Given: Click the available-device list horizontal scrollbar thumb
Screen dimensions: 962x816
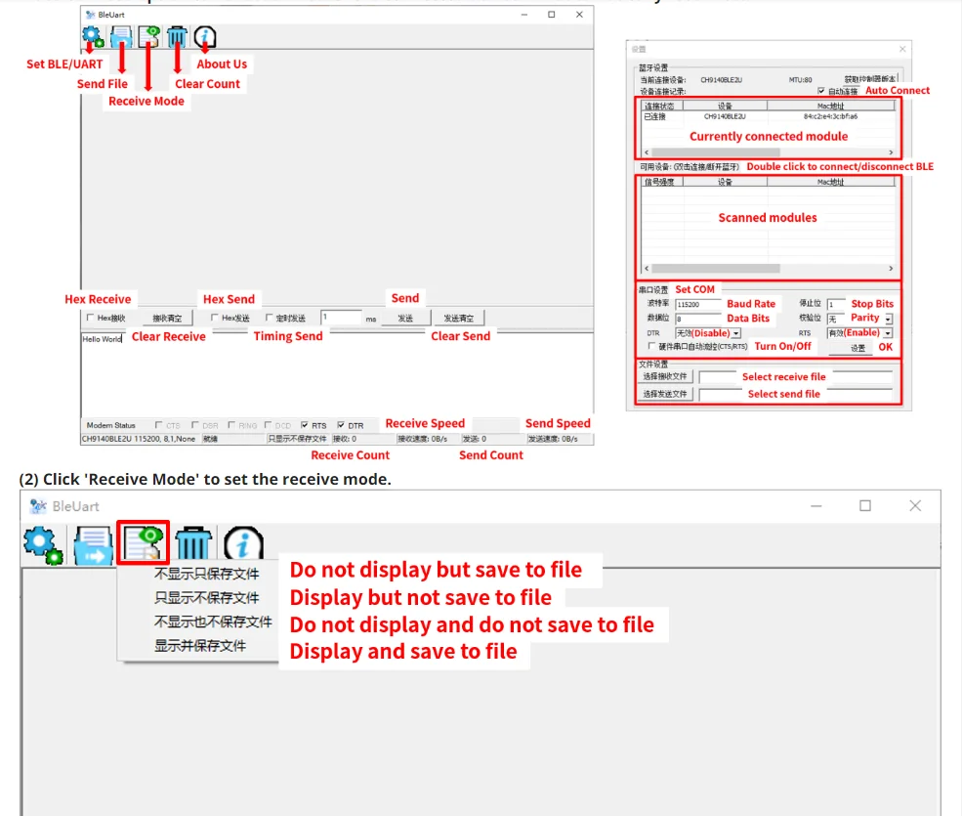Looking at the screenshot, I should point(715,269).
